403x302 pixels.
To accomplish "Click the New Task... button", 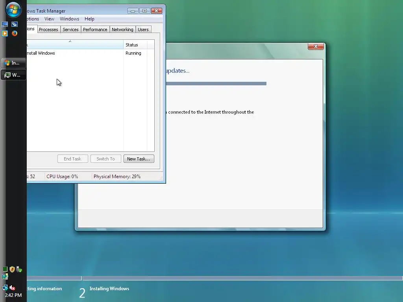I will (139, 159).
